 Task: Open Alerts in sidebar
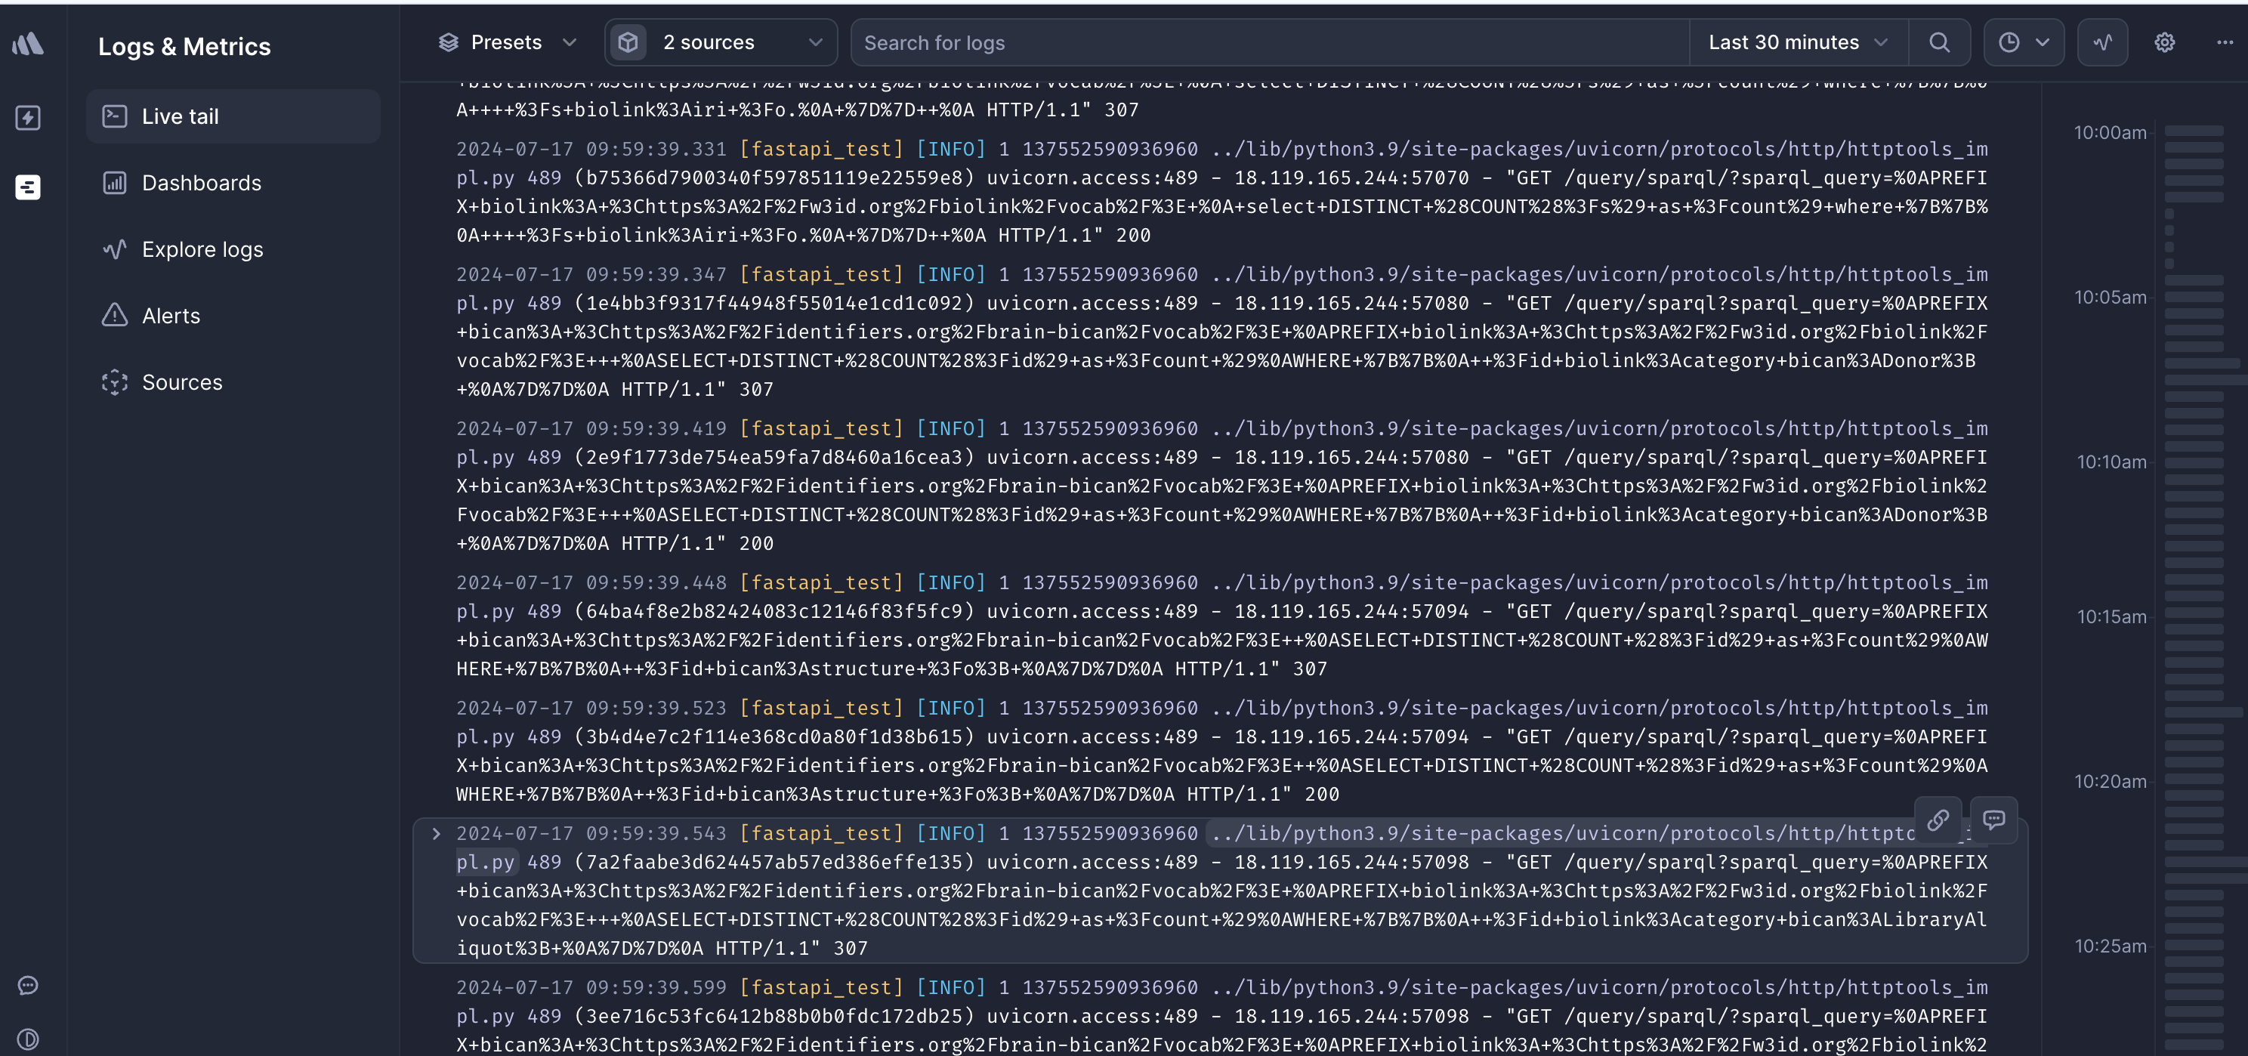pyautogui.click(x=233, y=316)
